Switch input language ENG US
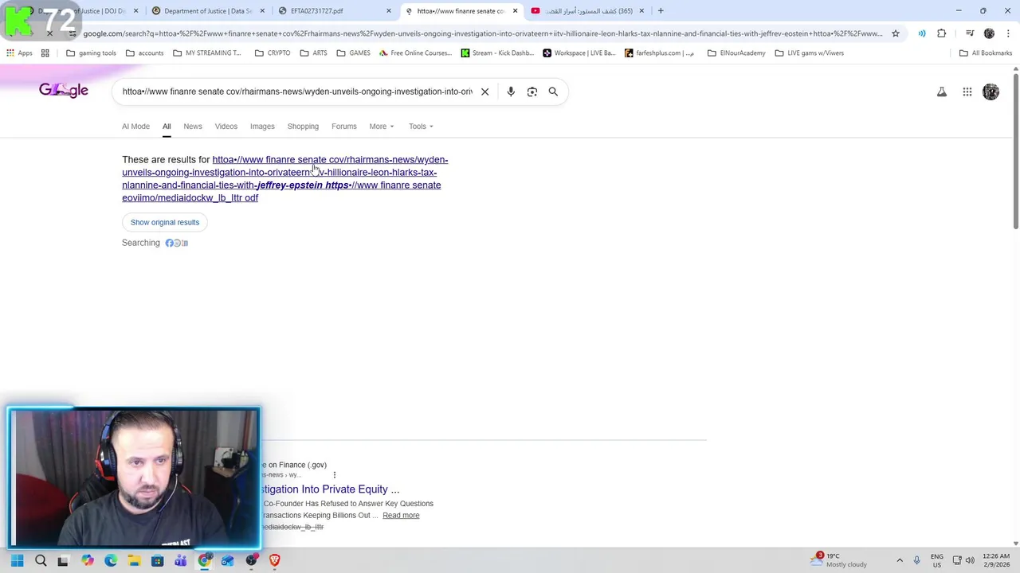Viewport: 1020px width, 573px height. coord(937,560)
